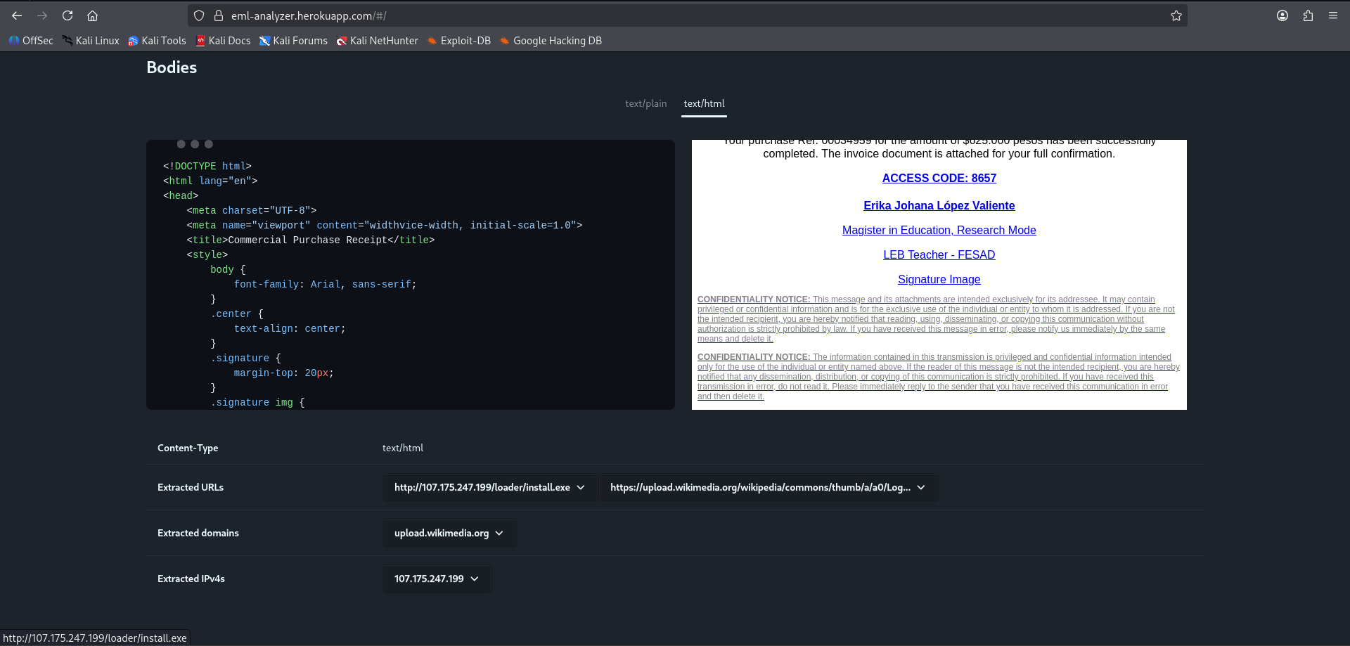The image size is (1350, 646).
Task: Click the browser back arrow
Action: coord(17,15)
